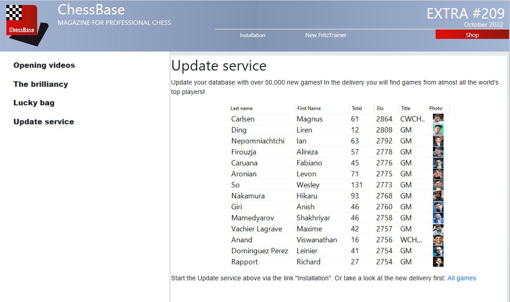510x302 pixels.
Task: Click the WCH,.. title cell
Action: coord(411,240)
